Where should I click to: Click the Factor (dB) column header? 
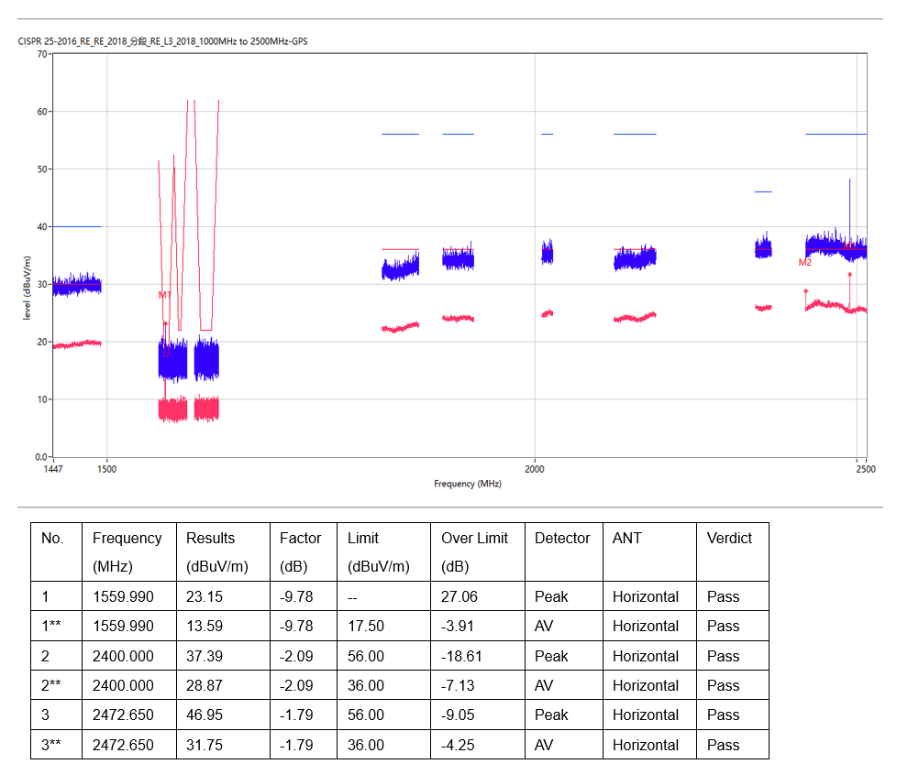[x=301, y=552]
